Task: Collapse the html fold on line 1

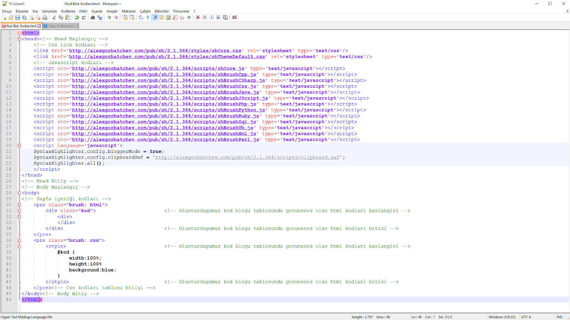Action: pyautogui.click(x=19, y=33)
